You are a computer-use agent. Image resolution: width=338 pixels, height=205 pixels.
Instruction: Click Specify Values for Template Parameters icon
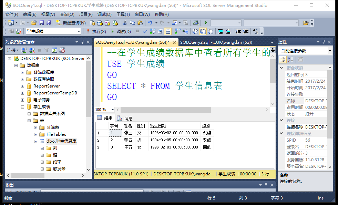point(255,31)
